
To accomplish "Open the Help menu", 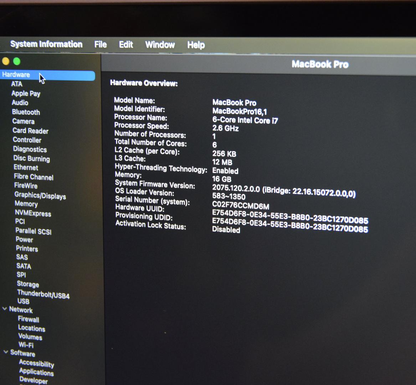I will pos(196,45).
